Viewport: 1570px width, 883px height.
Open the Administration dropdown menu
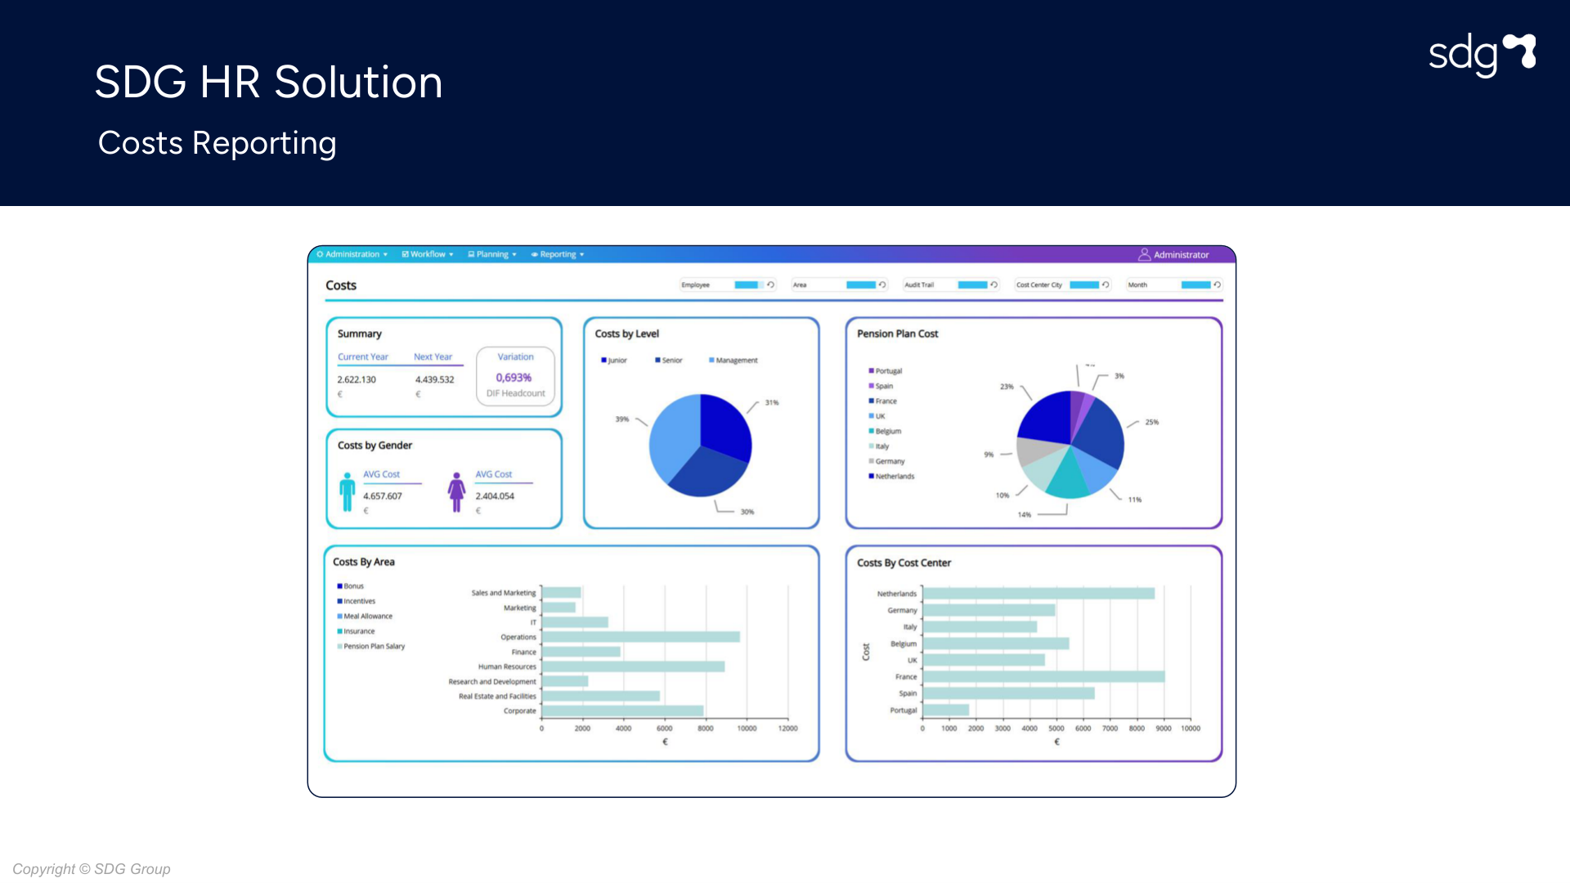pyautogui.click(x=352, y=254)
